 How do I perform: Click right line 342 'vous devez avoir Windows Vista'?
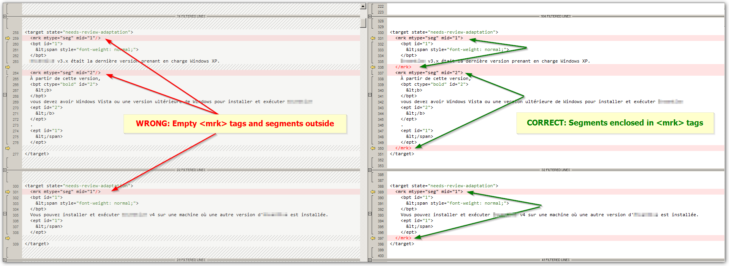(x=441, y=102)
